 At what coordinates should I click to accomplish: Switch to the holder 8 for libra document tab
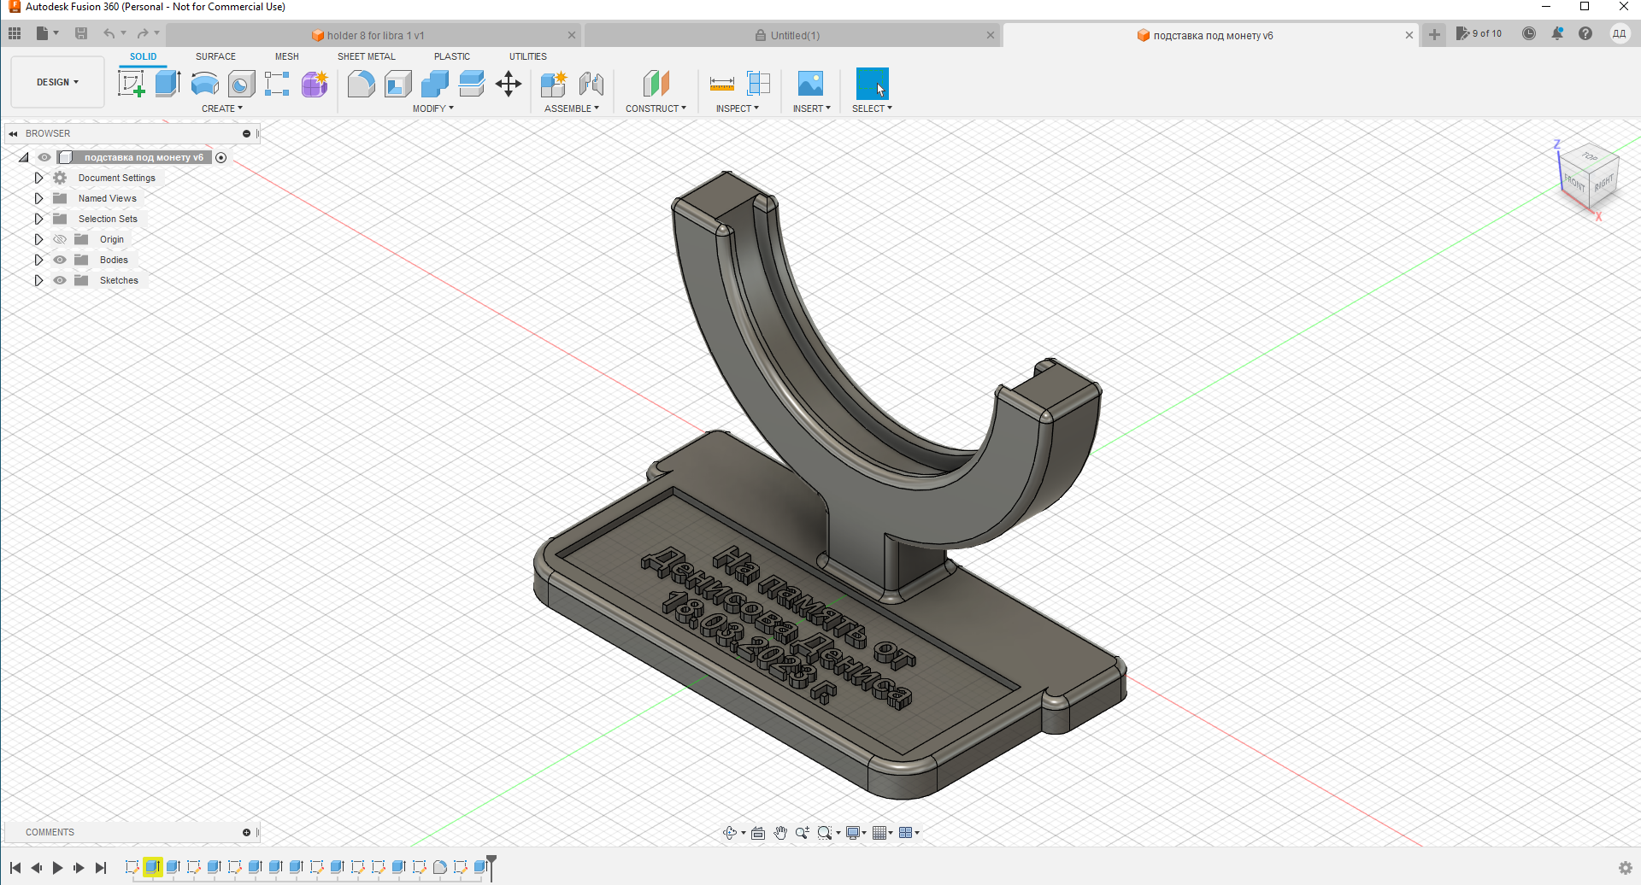(374, 35)
